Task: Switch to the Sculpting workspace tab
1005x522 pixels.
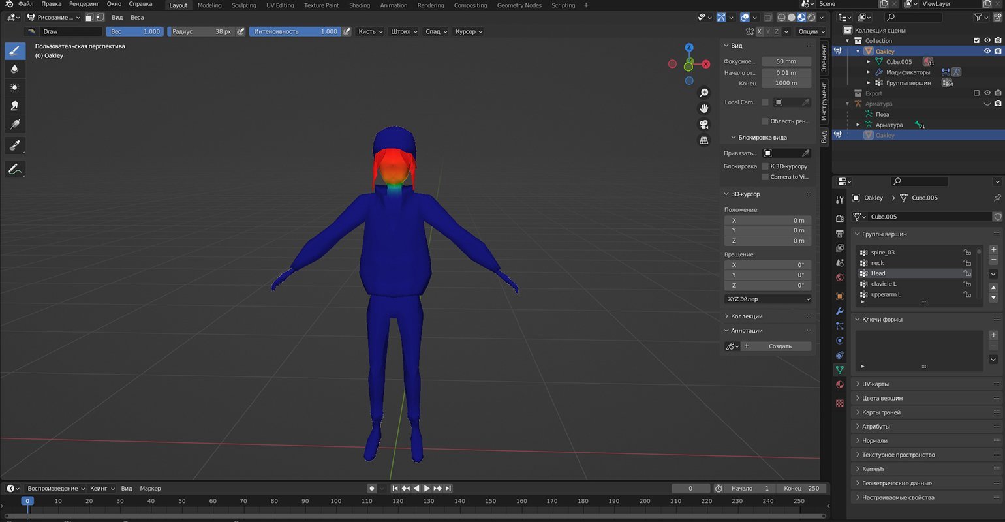Action: click(x=244, y=5)
